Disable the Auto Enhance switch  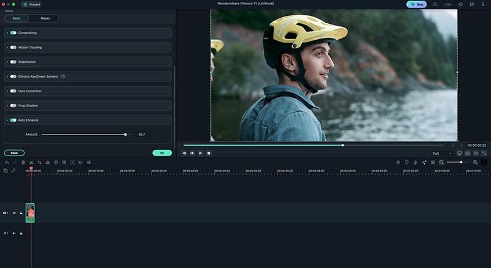(13, 120)
